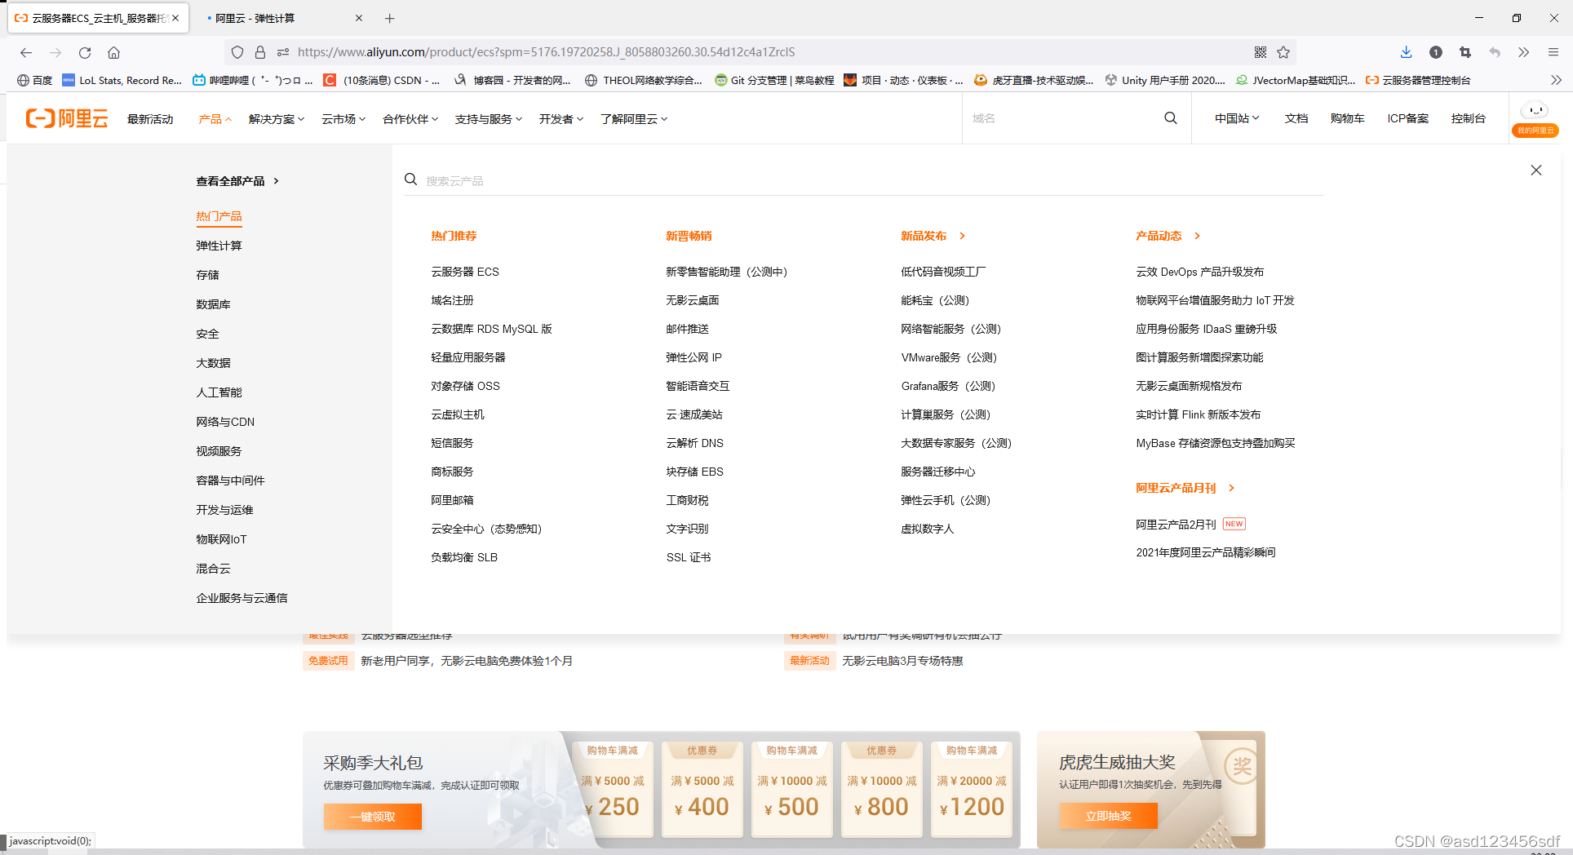
Task: Expand the 支持与服务 dropdown
Action: (x=487, y=118)
